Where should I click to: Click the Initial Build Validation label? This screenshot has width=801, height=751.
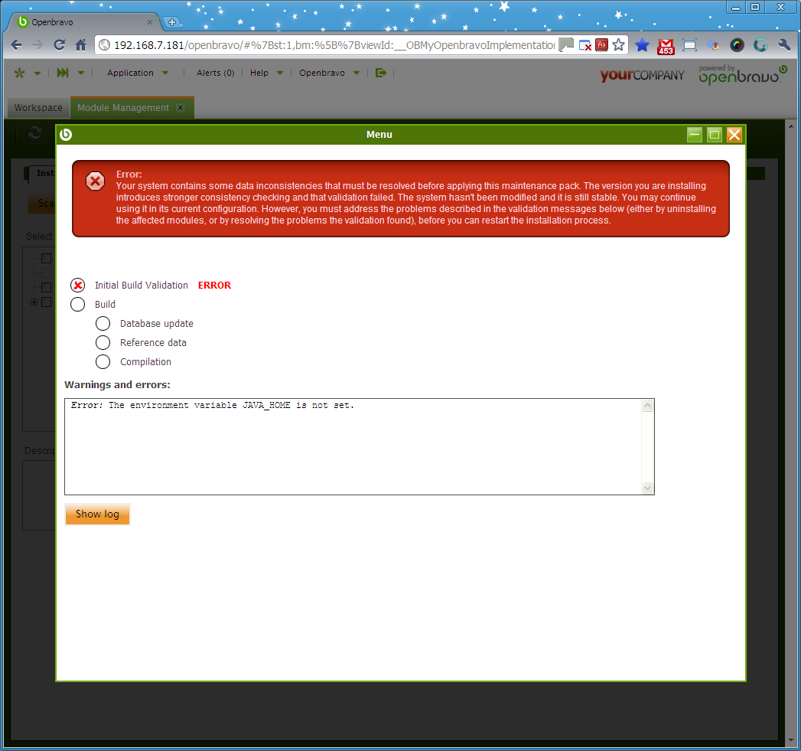click(x=141, y=286)
